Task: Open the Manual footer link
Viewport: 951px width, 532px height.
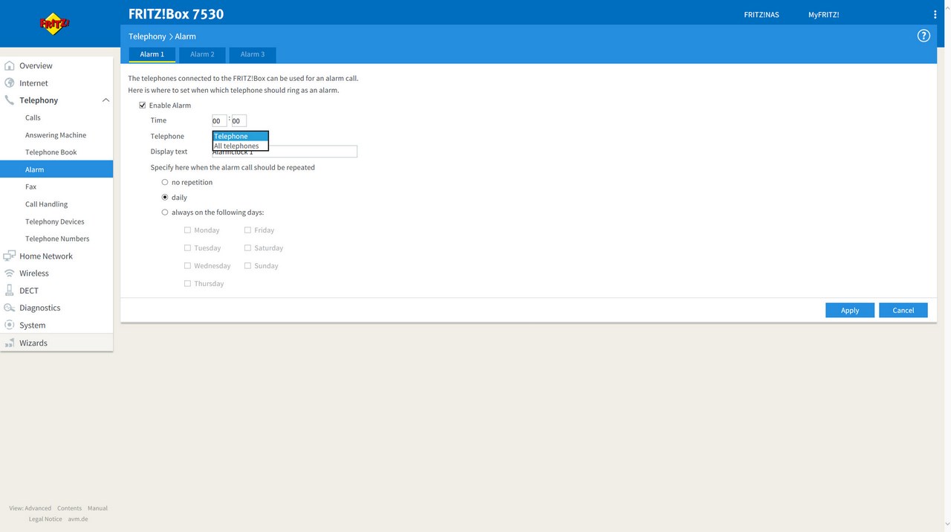Action: click(x=97, y=508)
